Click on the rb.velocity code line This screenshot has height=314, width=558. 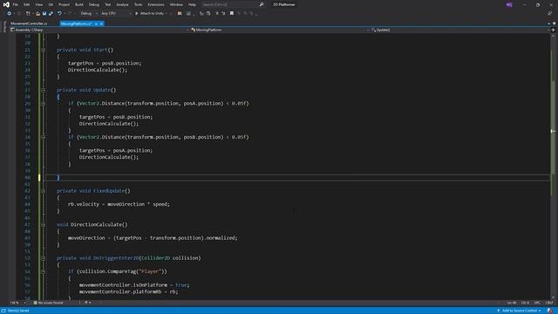coord(119,204)
